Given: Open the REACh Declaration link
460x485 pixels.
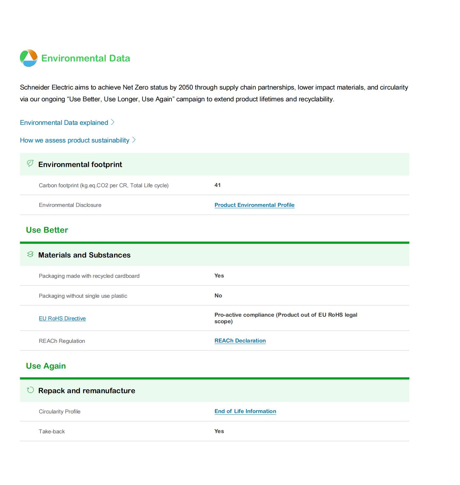Looking at the screenshot, I should click(x=240, y=341).
